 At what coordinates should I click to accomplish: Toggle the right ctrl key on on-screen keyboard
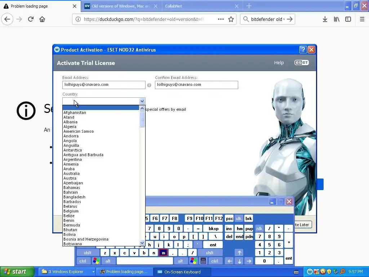pyautogui.click(x=214, y=261)
